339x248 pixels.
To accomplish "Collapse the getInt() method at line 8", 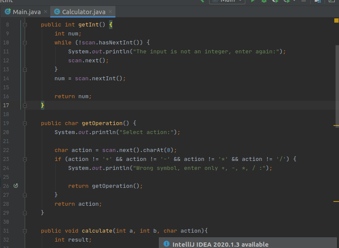I will pos(25,25).
